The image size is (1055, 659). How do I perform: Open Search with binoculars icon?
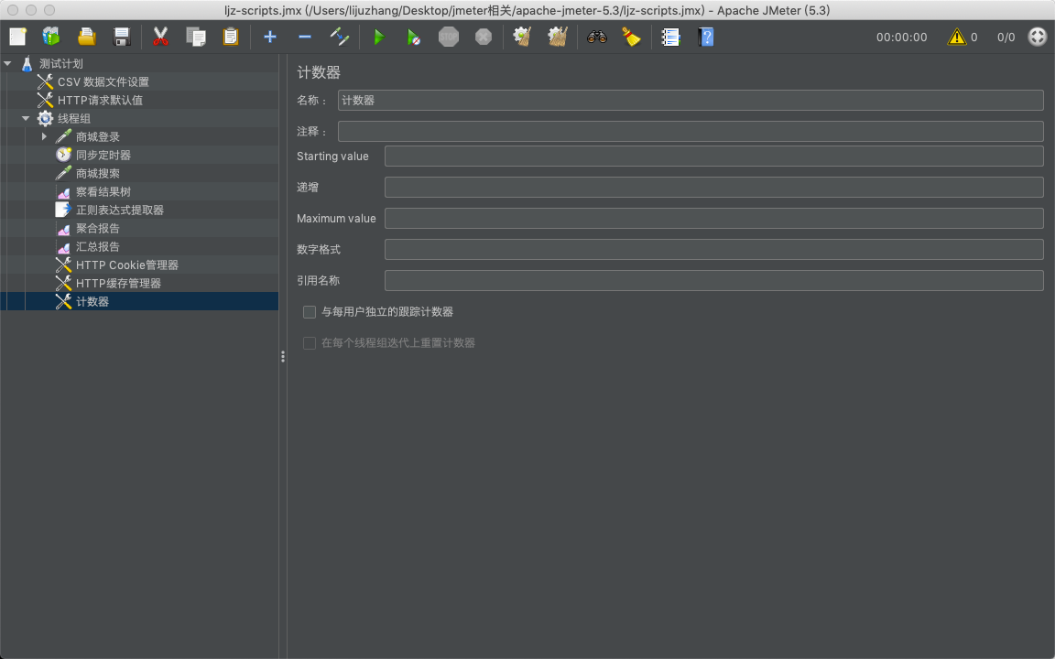point(597,37)
